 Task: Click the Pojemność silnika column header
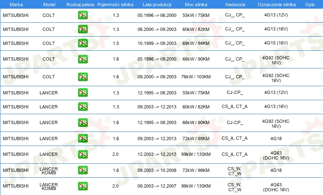point(115,5)
